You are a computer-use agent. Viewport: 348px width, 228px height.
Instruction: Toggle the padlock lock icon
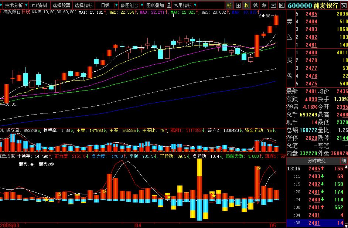point(169,5)
